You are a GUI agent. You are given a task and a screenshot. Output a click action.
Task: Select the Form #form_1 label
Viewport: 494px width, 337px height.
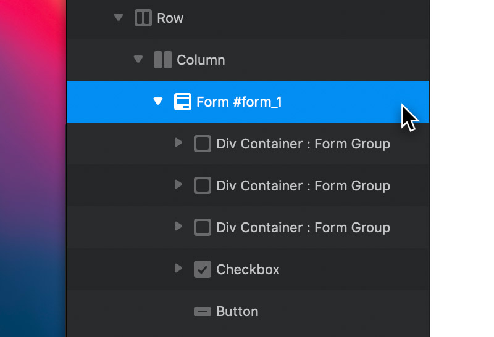(x=239, y=102)
